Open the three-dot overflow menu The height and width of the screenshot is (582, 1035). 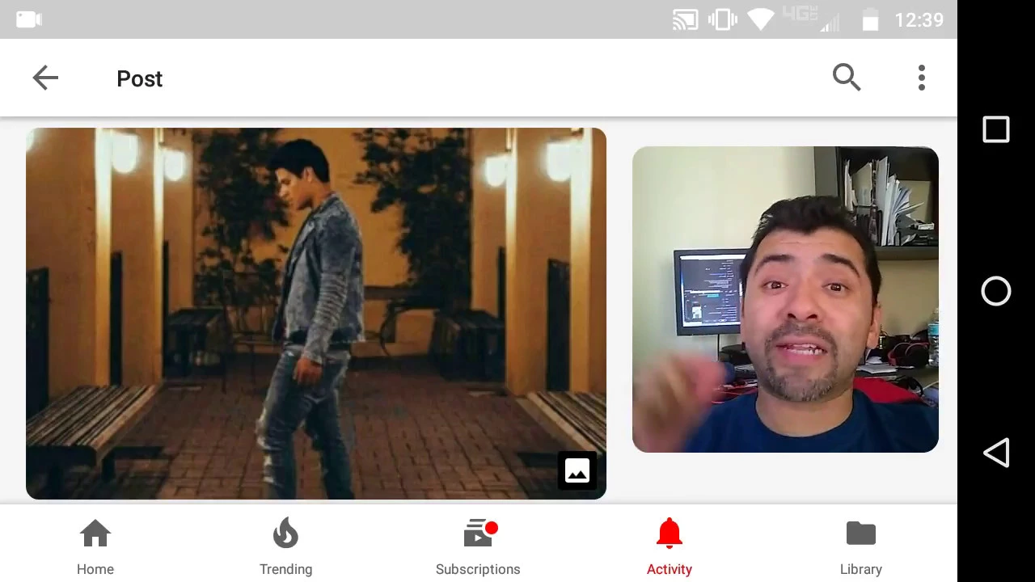[x=922, y=78]
